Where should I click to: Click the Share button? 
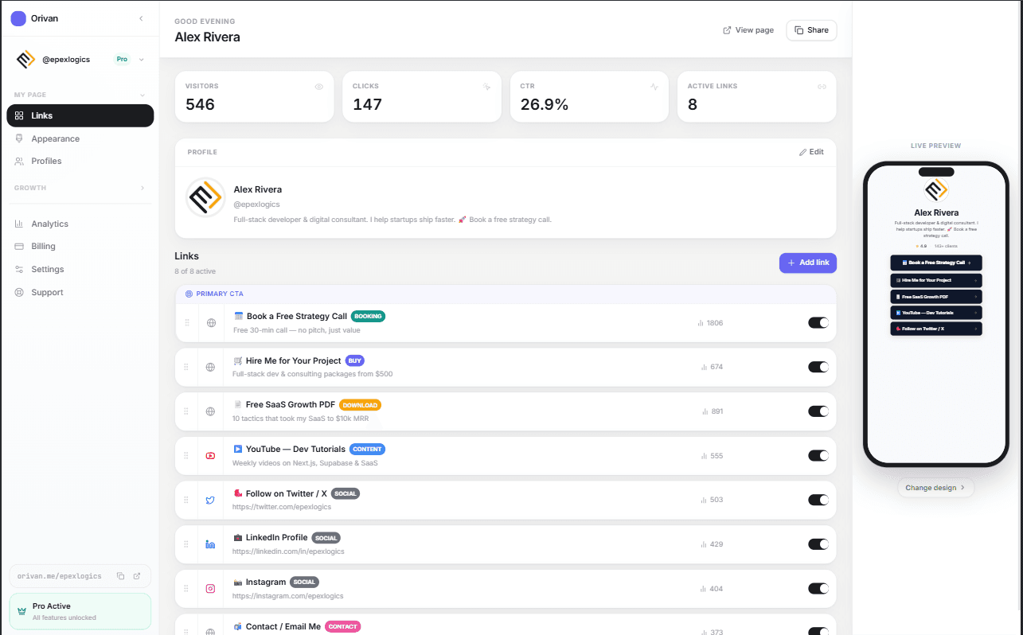tap(811, 30)
